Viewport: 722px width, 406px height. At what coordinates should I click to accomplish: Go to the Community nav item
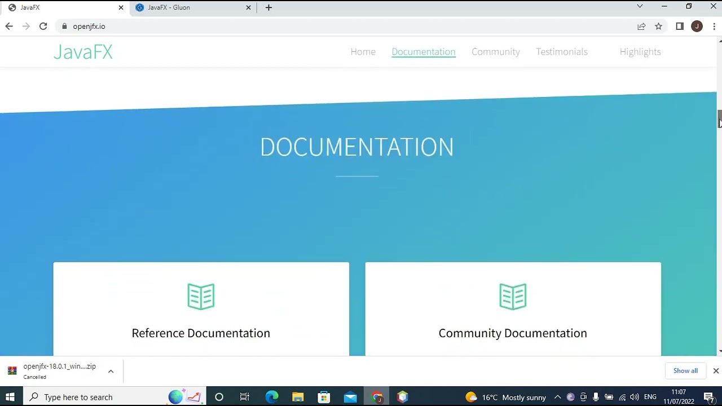point(495,51)
